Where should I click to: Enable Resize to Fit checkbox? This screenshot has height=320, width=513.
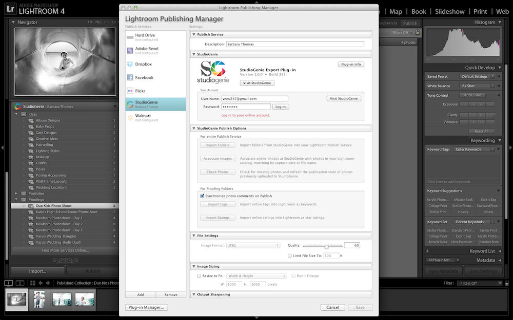point(199,276)
